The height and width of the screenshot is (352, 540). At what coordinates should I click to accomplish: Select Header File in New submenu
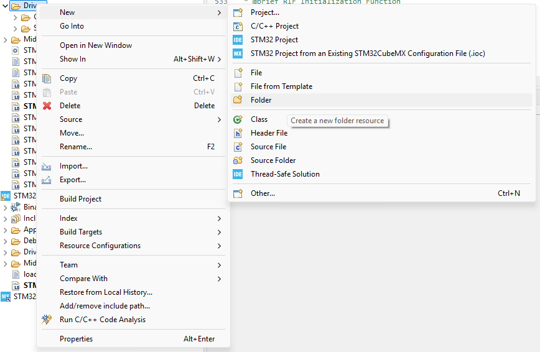pos(381,133)
